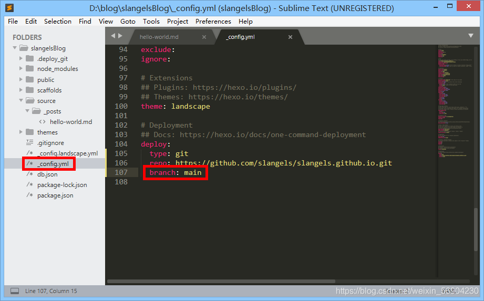Image resolution: width=484 pixels, height=301 pixels.
Task: Open package-lock.json from the sidebar
Action: (x=62, y=185)
